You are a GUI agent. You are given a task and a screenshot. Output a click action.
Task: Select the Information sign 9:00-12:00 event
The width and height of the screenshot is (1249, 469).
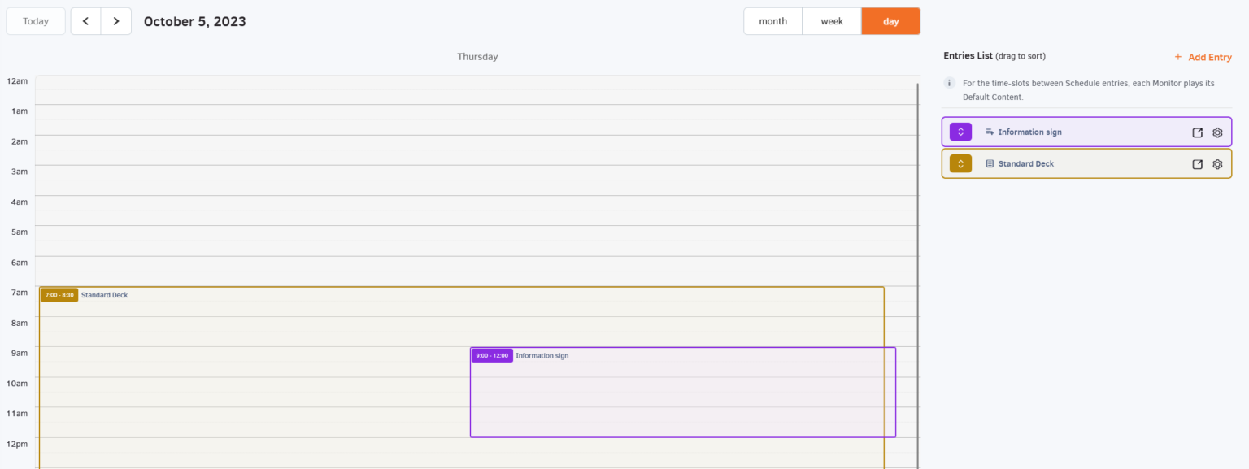683,390
